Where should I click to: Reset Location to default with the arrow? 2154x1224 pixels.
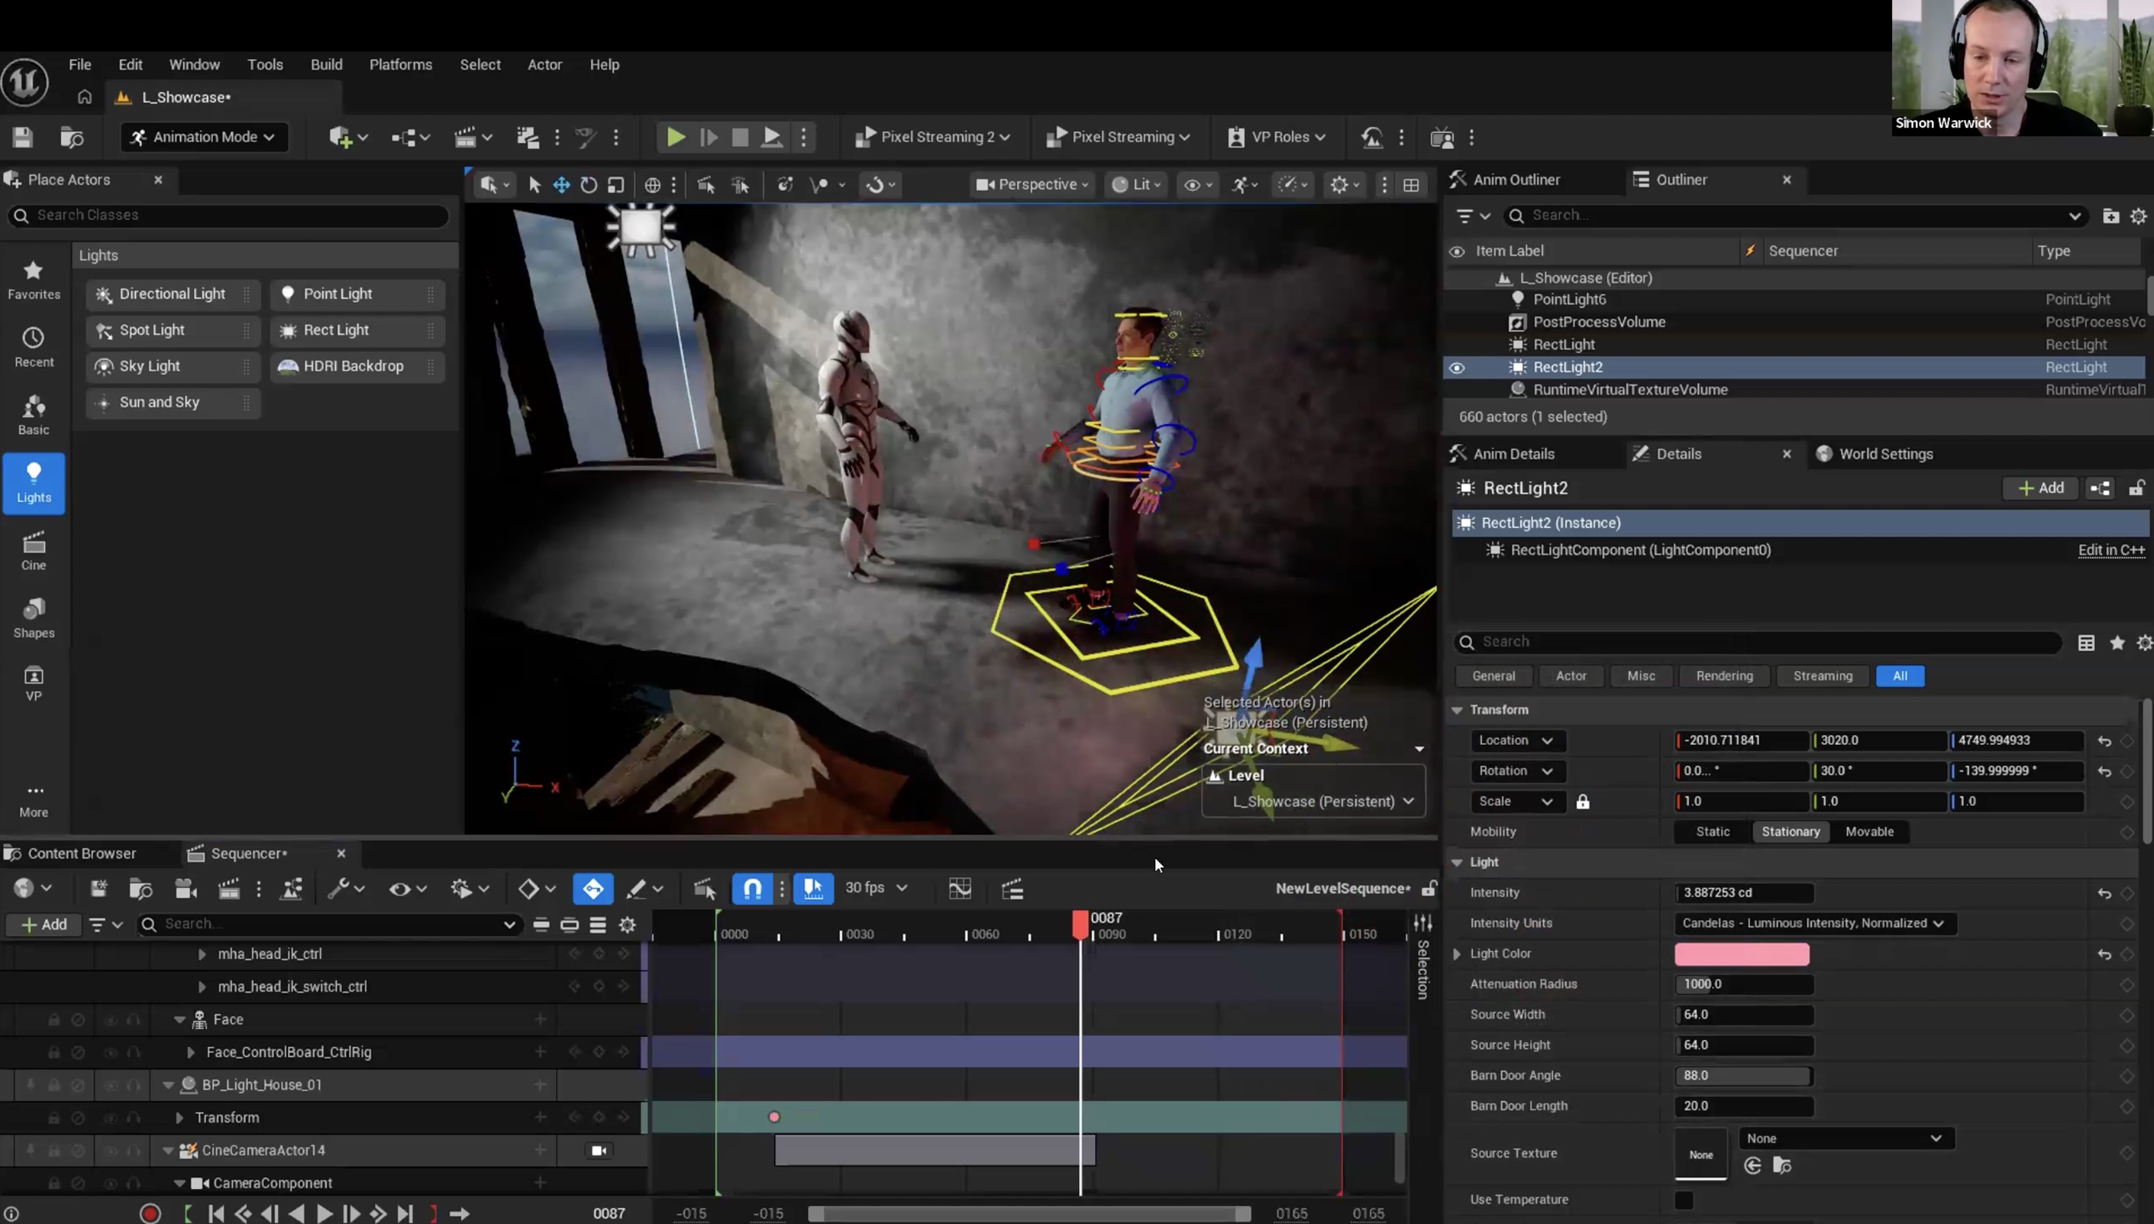pyautogui.click(x=2104, y=741)
